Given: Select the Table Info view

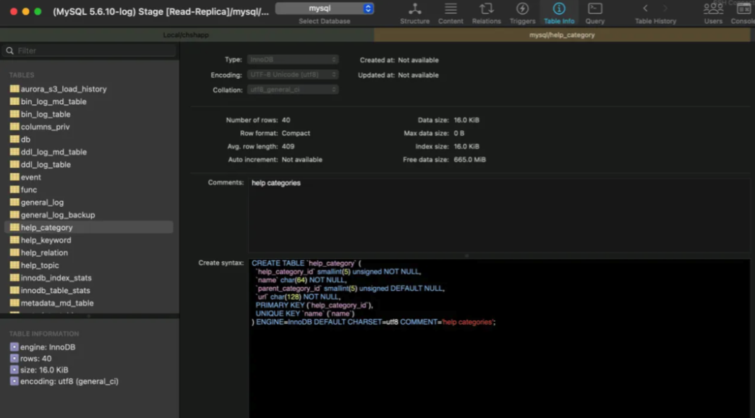Looking at the screenshot, I should point(559,14).
